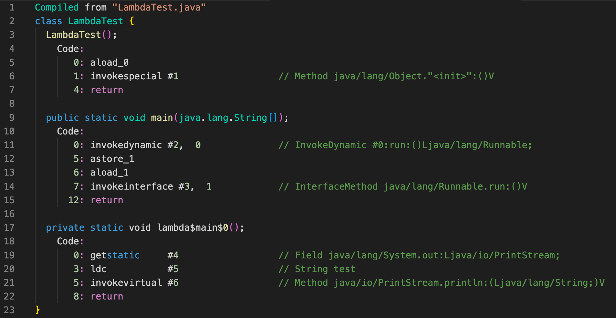Click the astore_1 instruction

(x=112, y=159)
